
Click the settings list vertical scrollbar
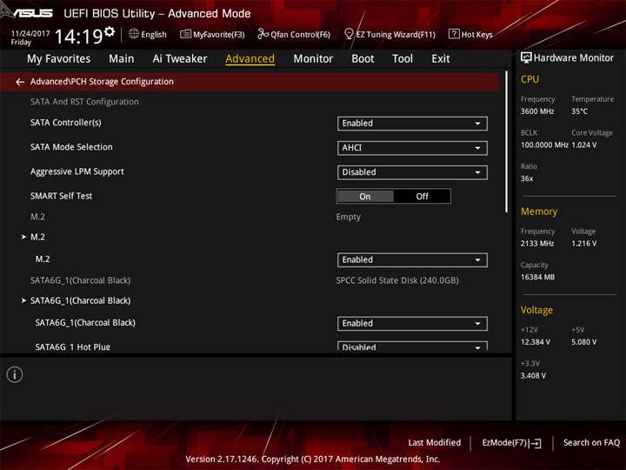[x=507, y=142]
